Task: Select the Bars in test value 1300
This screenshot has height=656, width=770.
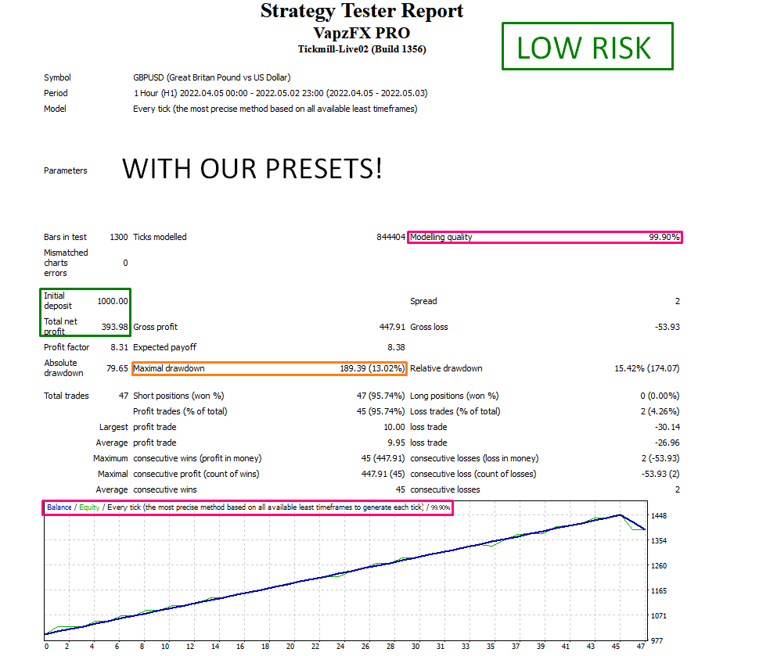Action: tap(119, 238)
